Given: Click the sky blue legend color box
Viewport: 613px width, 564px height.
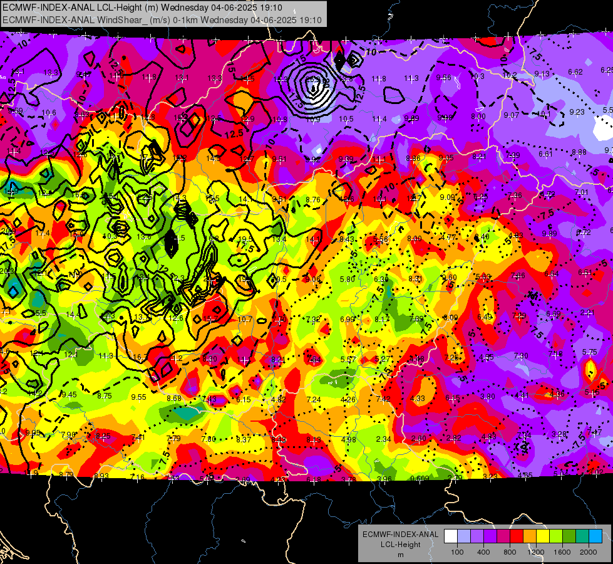Looking at the screenshot, I should [596, 536].
